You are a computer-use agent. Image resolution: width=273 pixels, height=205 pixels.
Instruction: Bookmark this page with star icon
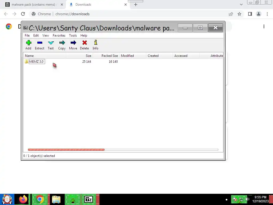pos(239,14)
